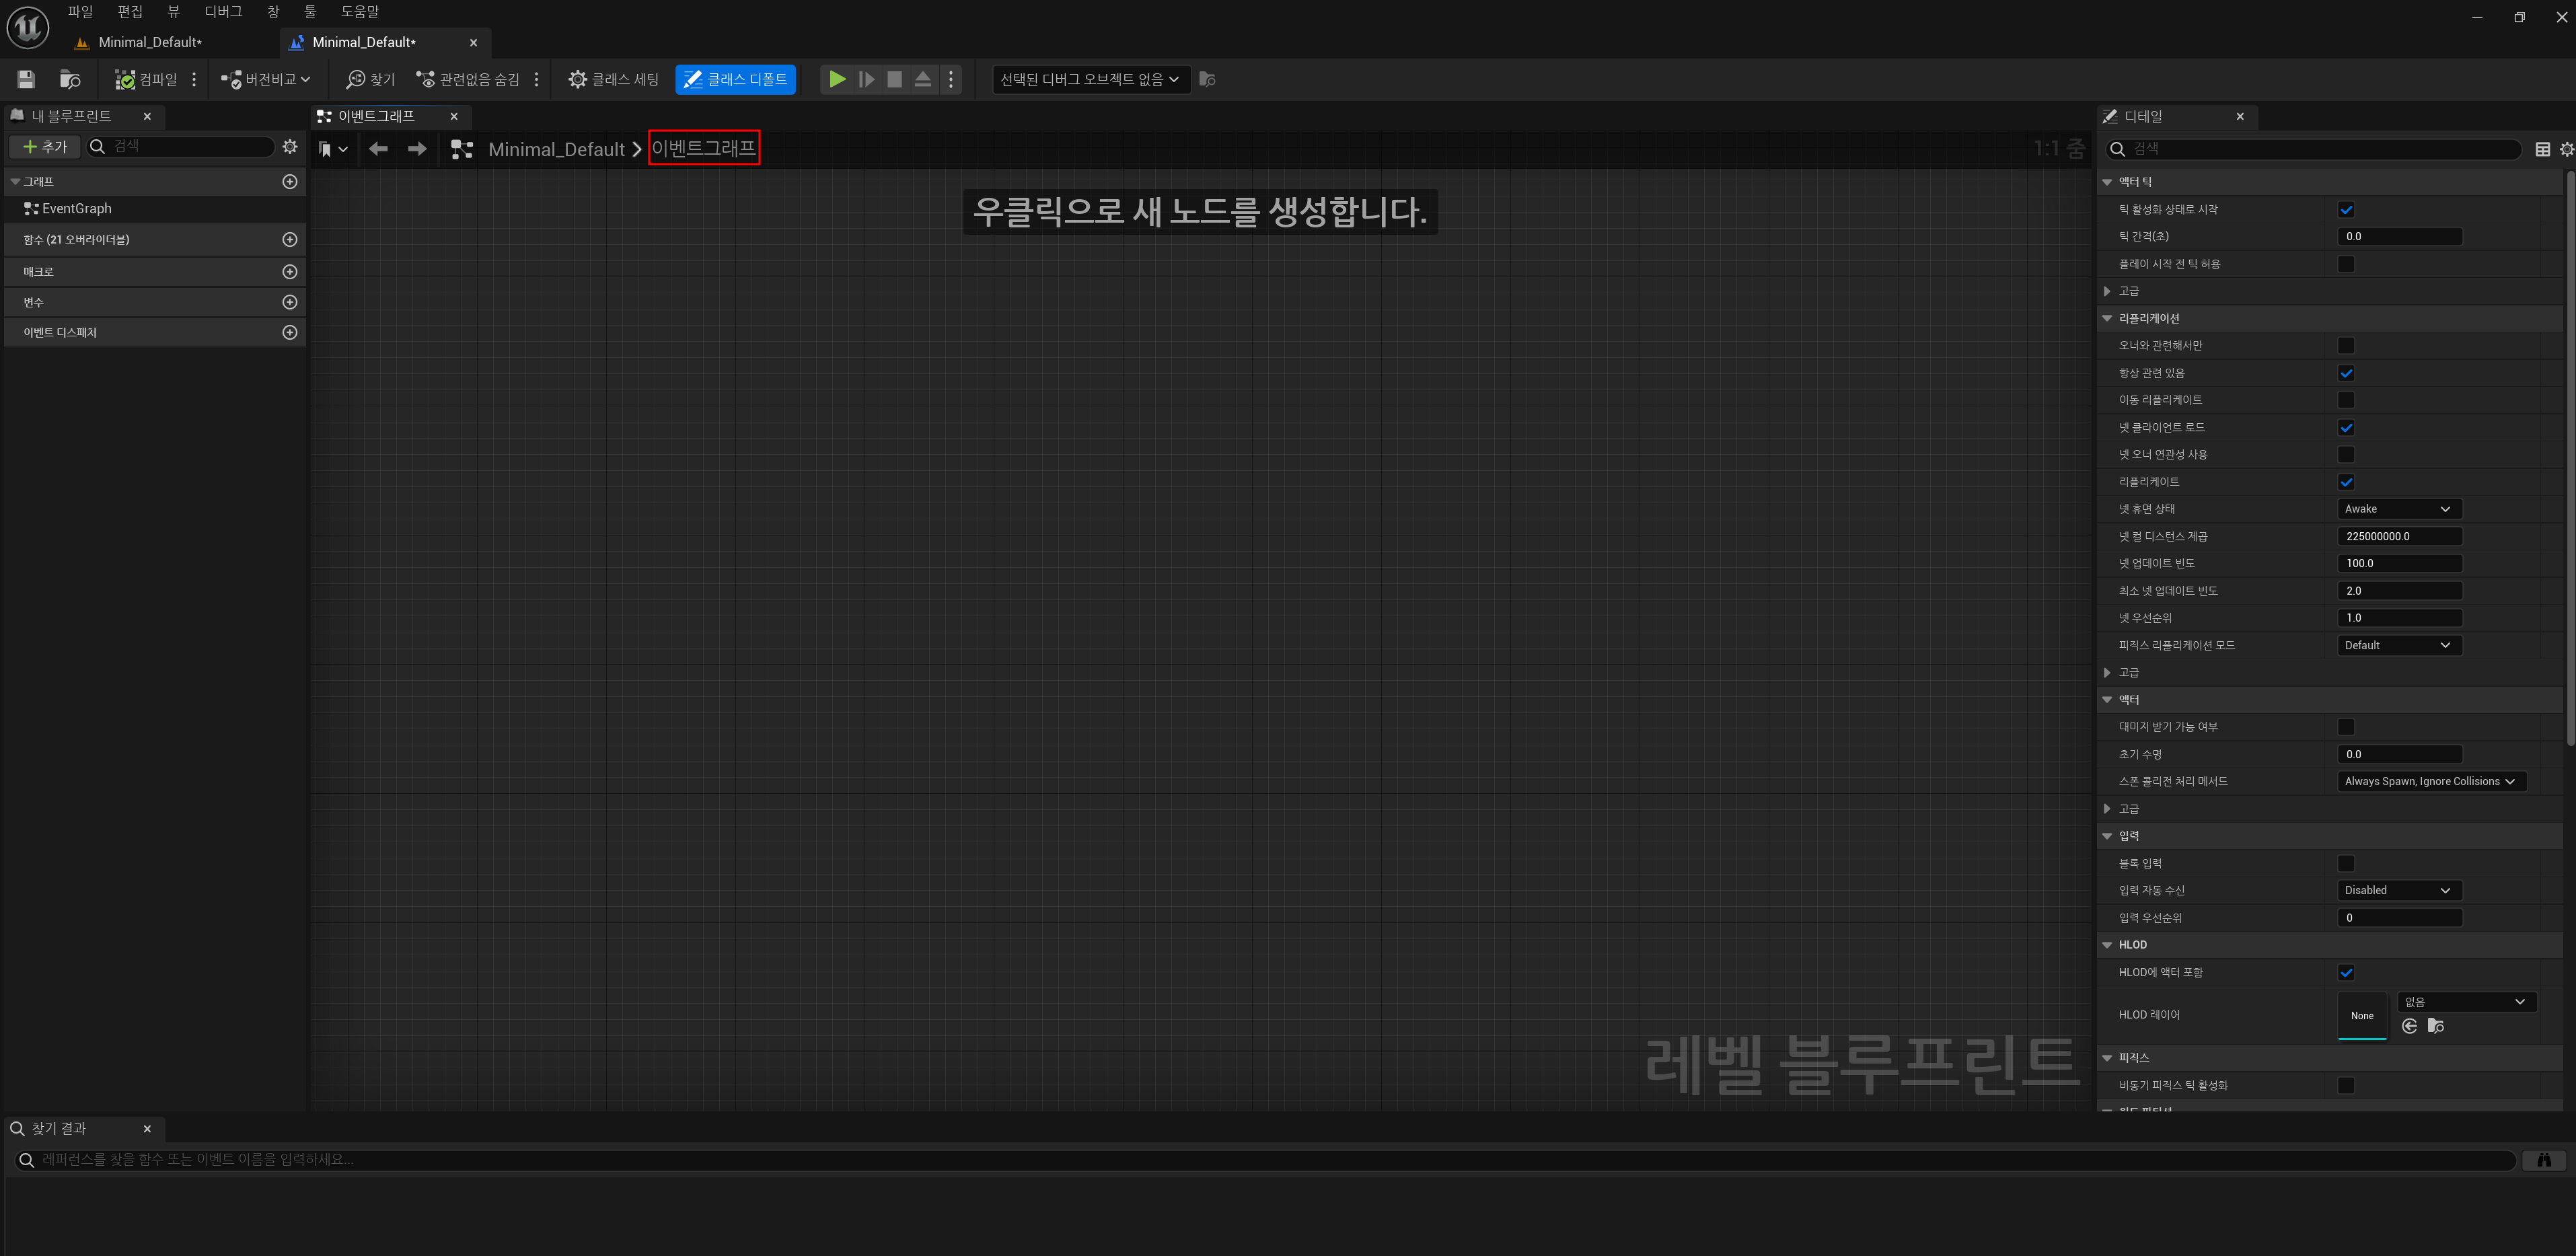The height and width of the screenshot is (1256, 2576).
Task: Click the add function plus icon
Action: pos(290,240)
